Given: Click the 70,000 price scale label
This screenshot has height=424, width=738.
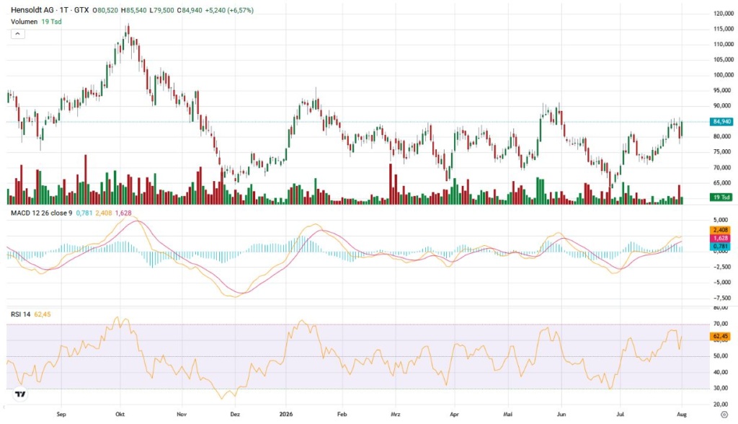Looking at the screenshot, I should tap(724, 167).
